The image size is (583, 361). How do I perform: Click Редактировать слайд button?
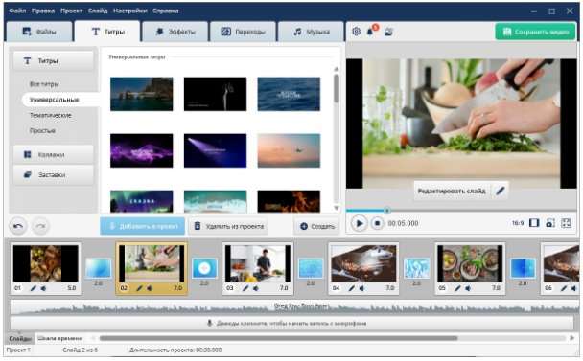461,191
